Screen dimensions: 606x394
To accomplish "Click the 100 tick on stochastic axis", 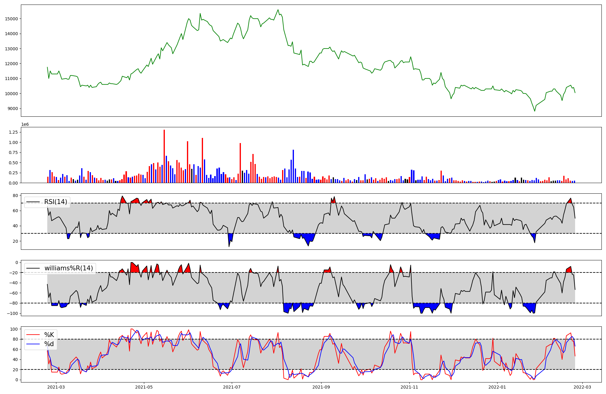I will pos(14,329).
